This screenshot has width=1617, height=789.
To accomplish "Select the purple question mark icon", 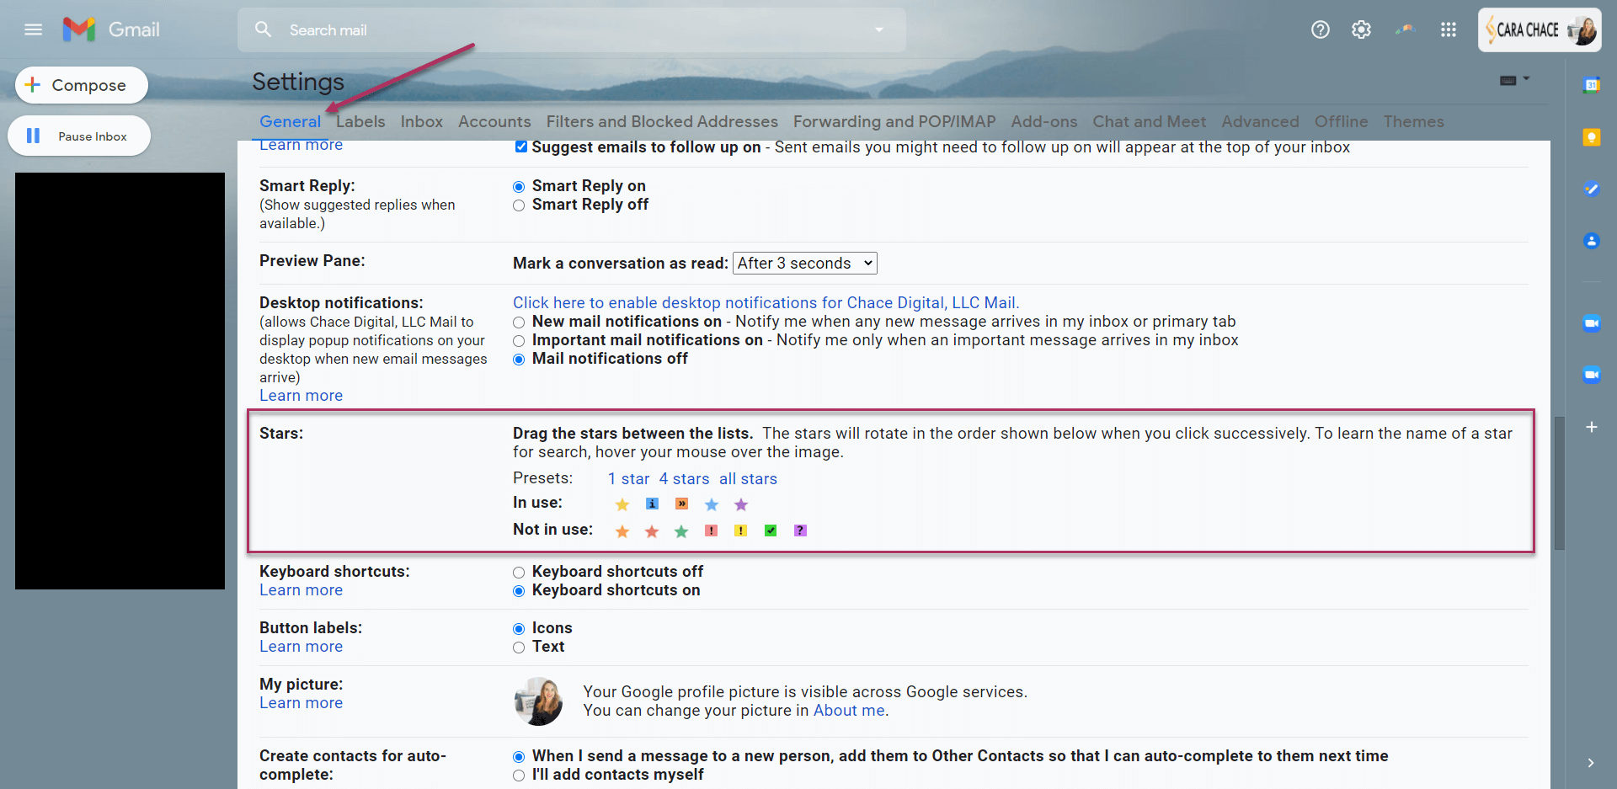I will [801, 530].
